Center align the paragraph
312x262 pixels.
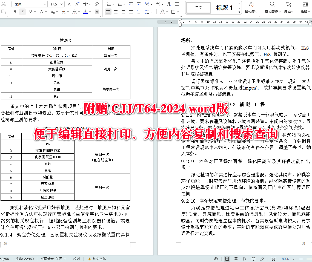coord(115,11)
